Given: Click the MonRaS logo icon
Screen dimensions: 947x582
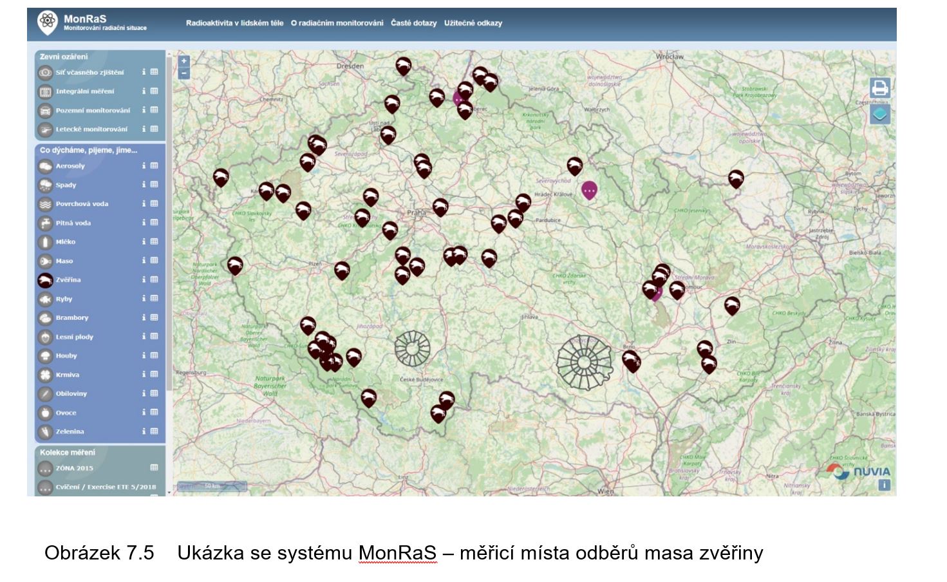Looking at the screenshot, I should tap(47, 22).
